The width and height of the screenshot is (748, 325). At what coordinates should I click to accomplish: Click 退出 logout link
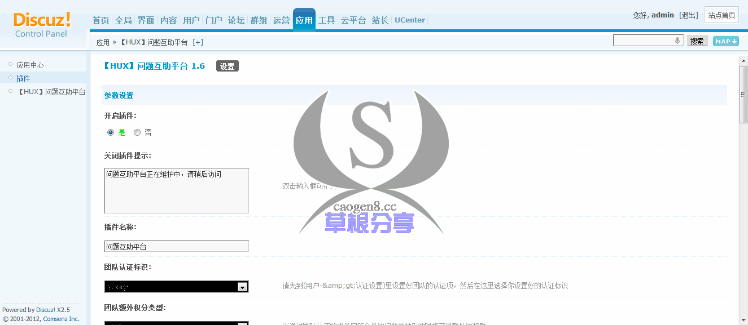[689, 15]
